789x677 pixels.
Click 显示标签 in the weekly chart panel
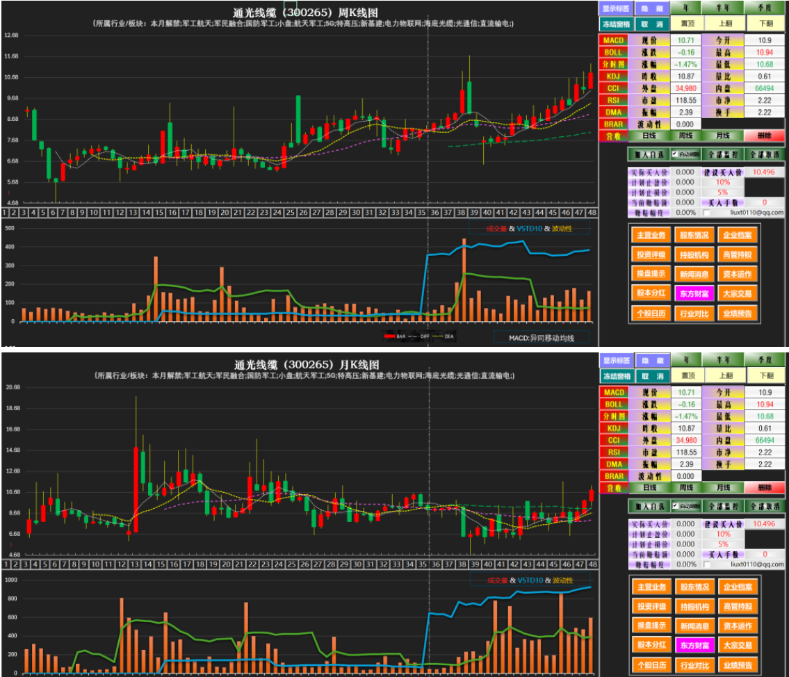[616, 8]
